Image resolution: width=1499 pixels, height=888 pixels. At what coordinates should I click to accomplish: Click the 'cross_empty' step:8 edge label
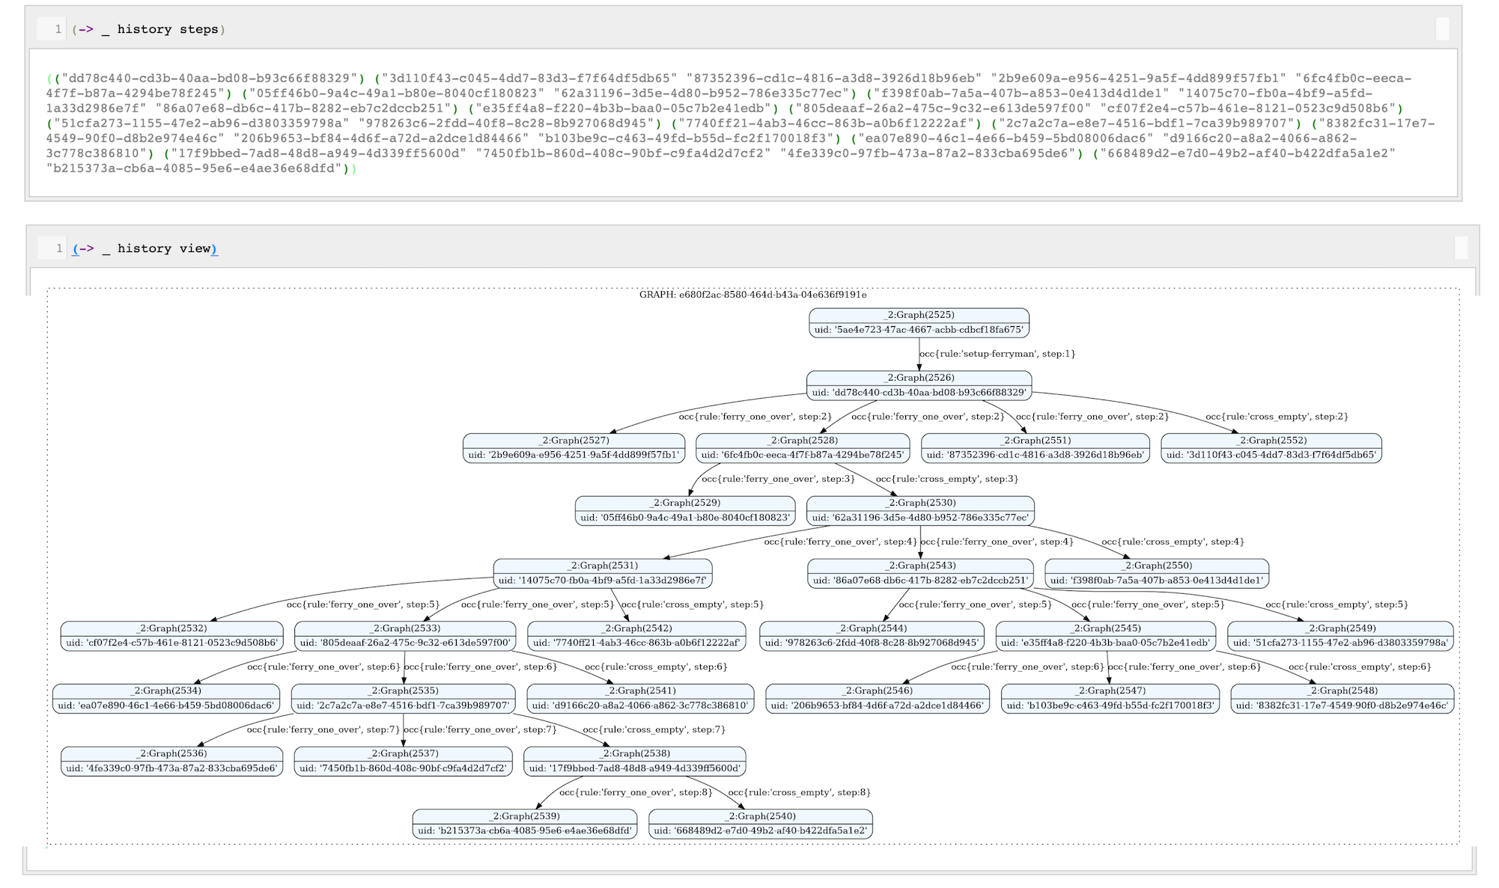(x=799, y=792)
